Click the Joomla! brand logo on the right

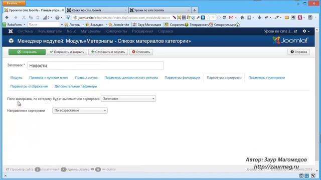(290, 40)
